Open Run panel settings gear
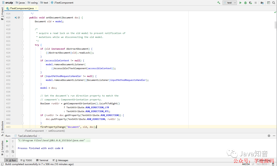Viewport: 277px width, 166px height. 269,136
